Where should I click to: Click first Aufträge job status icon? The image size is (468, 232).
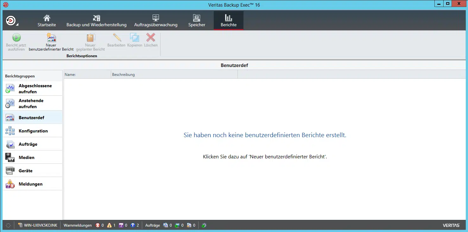coord(166,225)
